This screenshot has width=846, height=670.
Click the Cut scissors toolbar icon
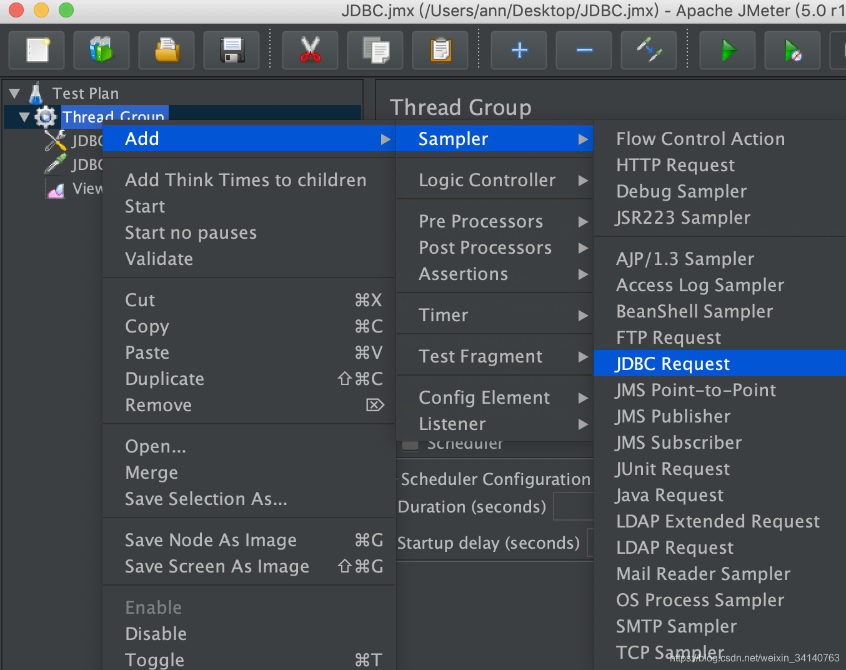310,50
